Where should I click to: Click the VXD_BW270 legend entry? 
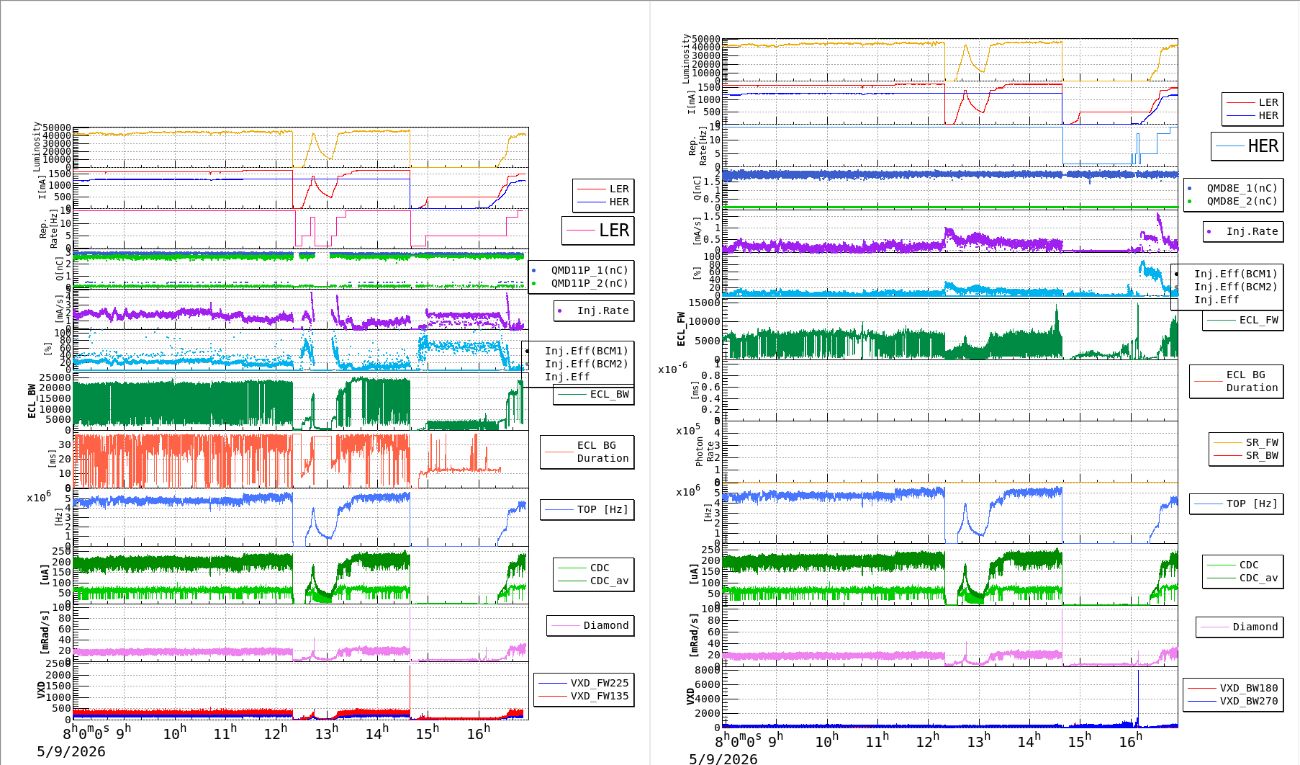tap(1233, 701)
